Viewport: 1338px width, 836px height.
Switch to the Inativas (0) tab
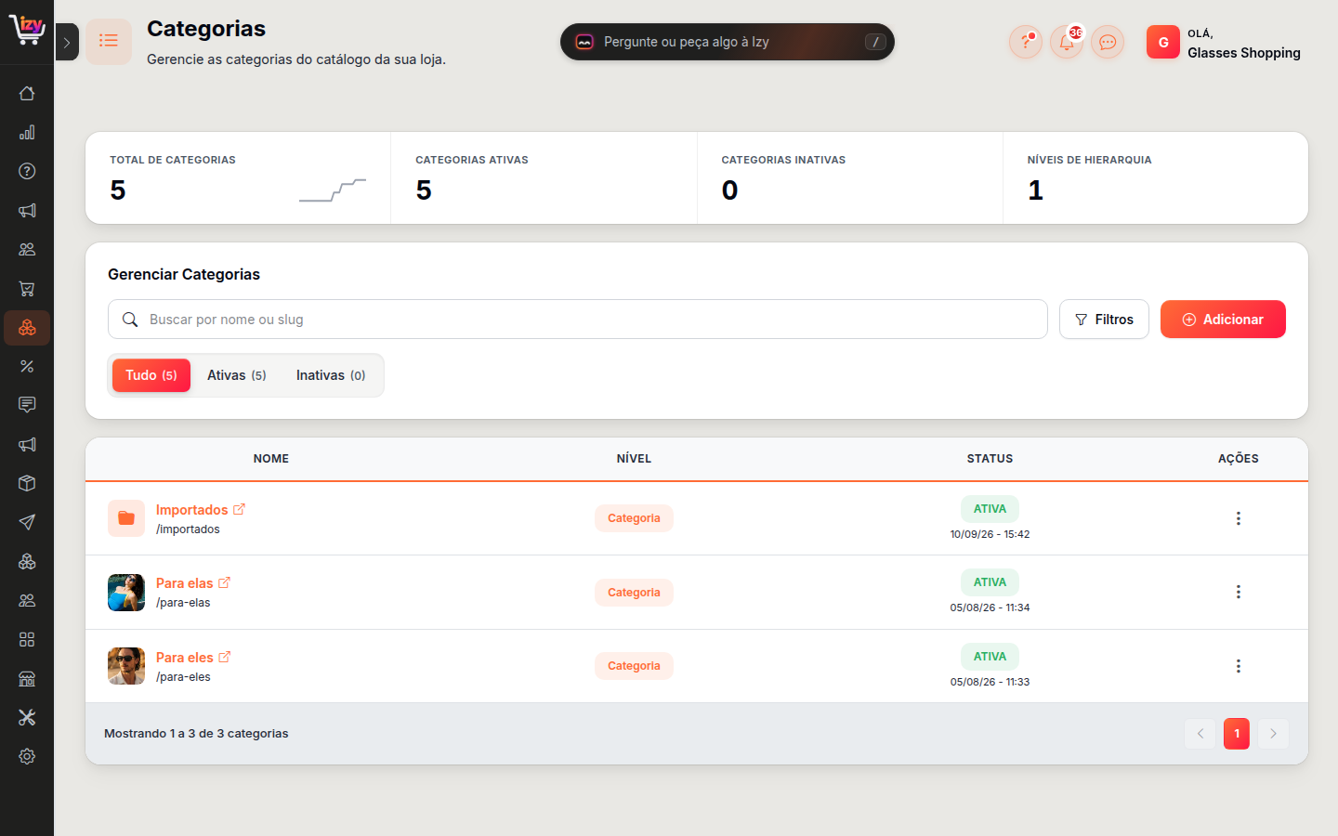coord(331,375)
